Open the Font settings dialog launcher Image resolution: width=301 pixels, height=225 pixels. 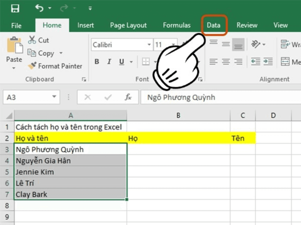tap(201, 79)
